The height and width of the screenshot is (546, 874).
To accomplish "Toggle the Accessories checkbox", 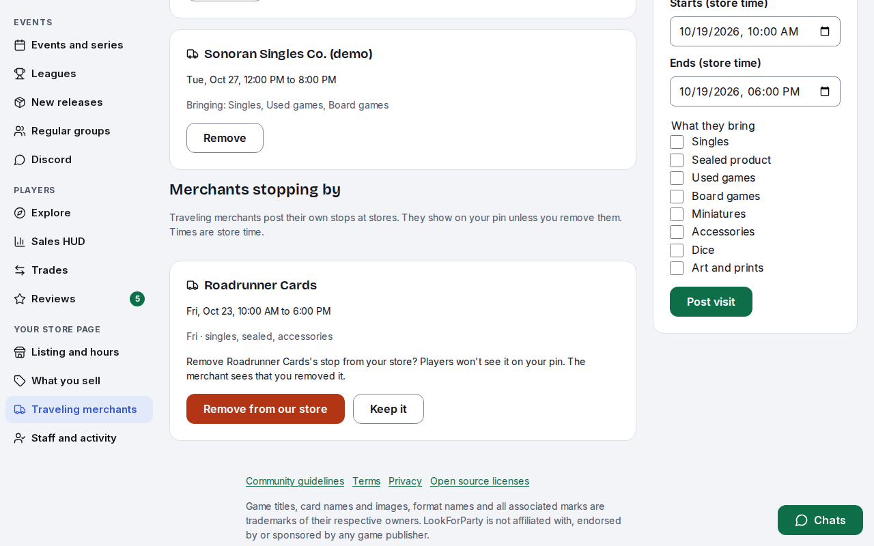I will click(x=677, y=232).
